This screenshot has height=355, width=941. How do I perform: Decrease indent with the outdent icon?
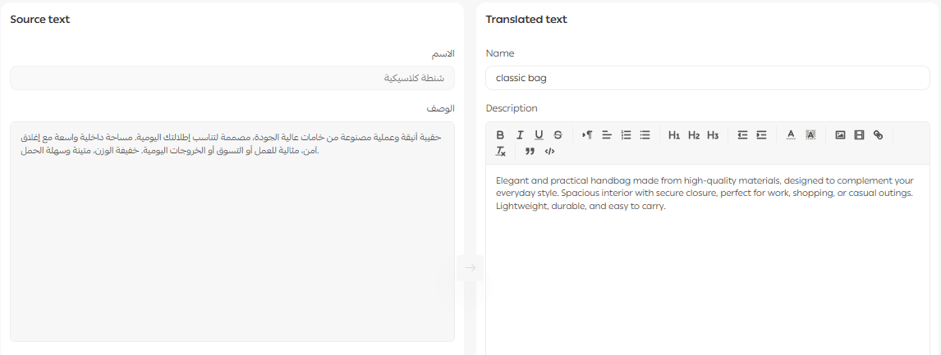click(742, 135)
